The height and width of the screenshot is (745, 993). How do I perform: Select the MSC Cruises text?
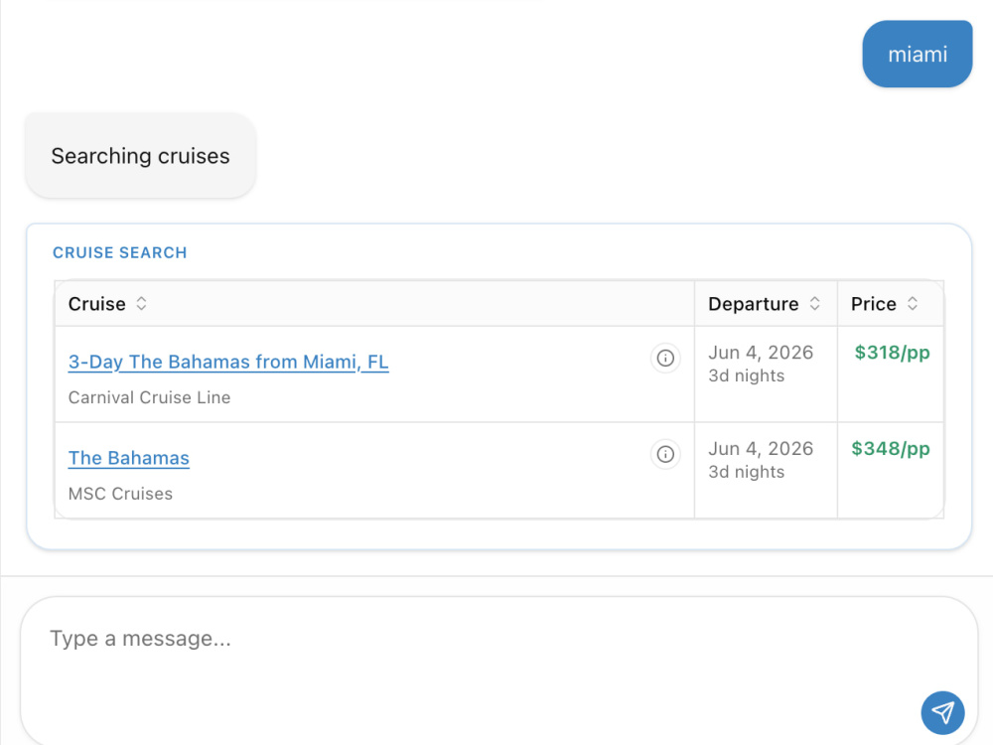(x=120, y=494)
